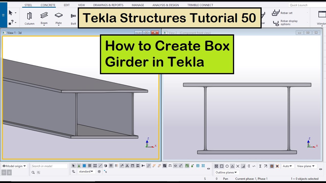326x183 pixels.
Task: Toggle Select all switch (arrow icon)
Action: tap(73, 166)
